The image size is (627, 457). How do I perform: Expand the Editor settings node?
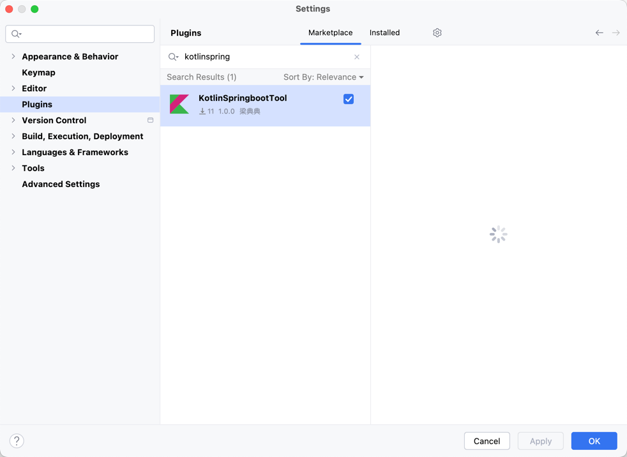coord(13,88)
